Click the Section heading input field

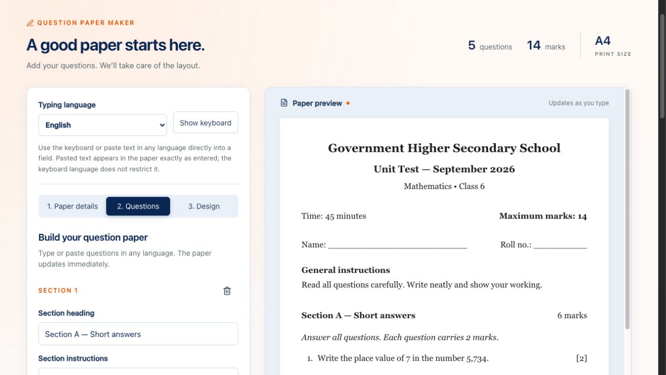click(x=138, y=334)
